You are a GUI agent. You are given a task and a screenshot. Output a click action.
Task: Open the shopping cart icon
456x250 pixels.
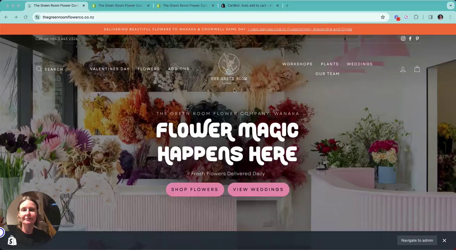417,69
